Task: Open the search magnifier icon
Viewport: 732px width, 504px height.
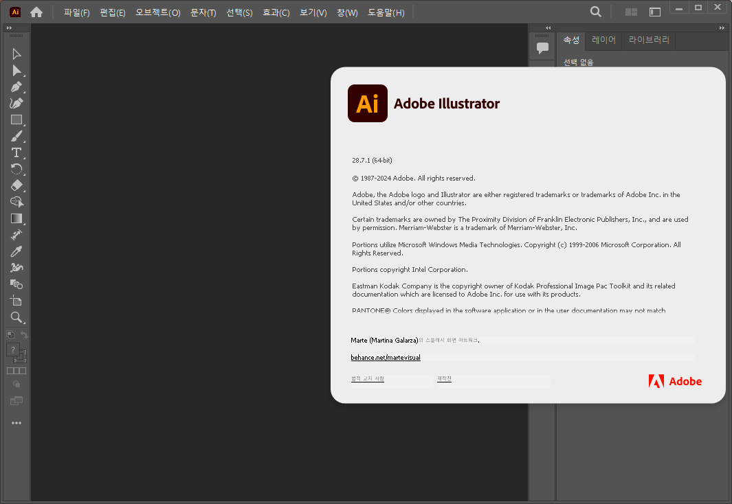Action: (x=596, y=12)
